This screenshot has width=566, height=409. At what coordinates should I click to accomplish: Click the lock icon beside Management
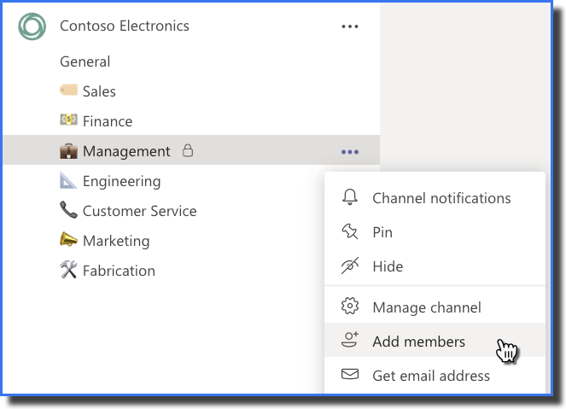187,150
